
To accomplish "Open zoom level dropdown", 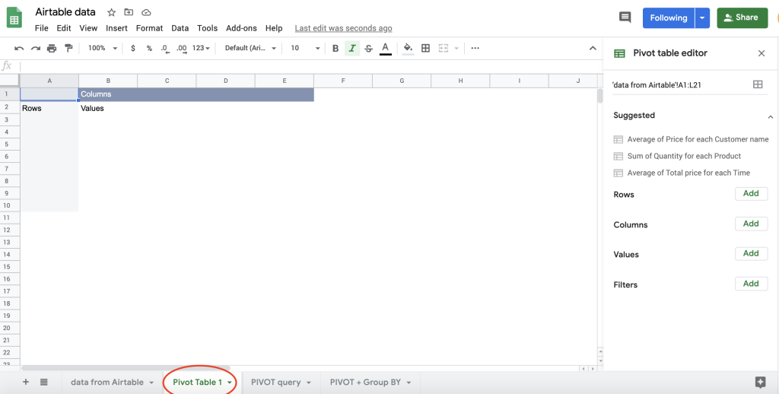I will tap(103, 48).
